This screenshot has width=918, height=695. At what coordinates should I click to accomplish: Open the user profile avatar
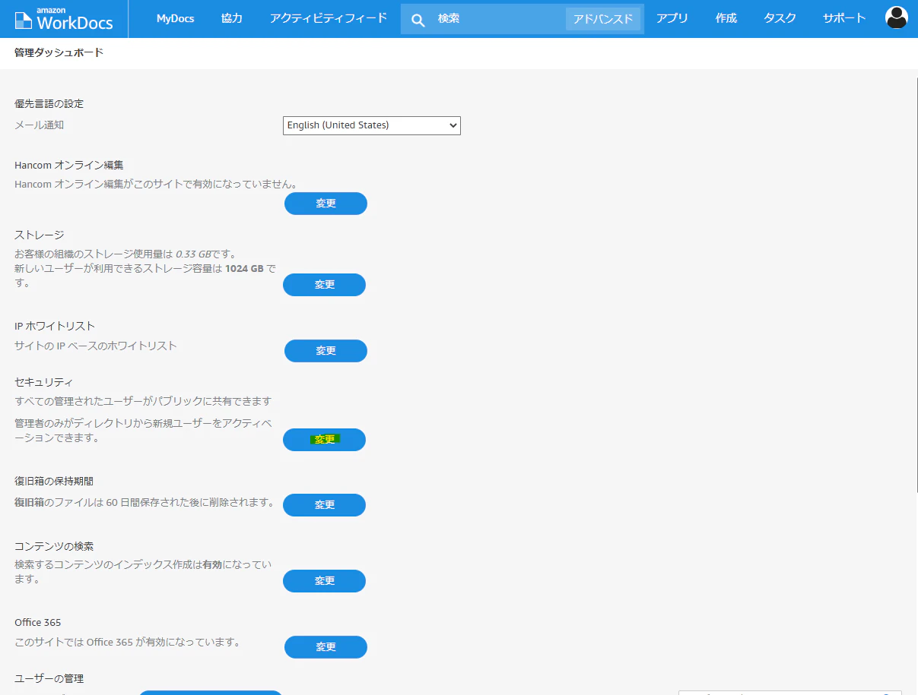897,17
